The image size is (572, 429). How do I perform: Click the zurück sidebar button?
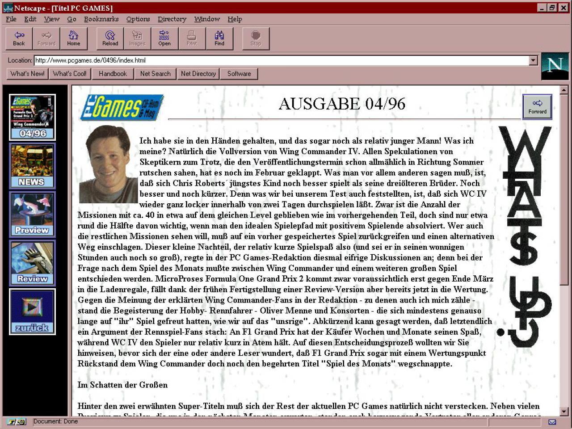[x=33, y=311]
